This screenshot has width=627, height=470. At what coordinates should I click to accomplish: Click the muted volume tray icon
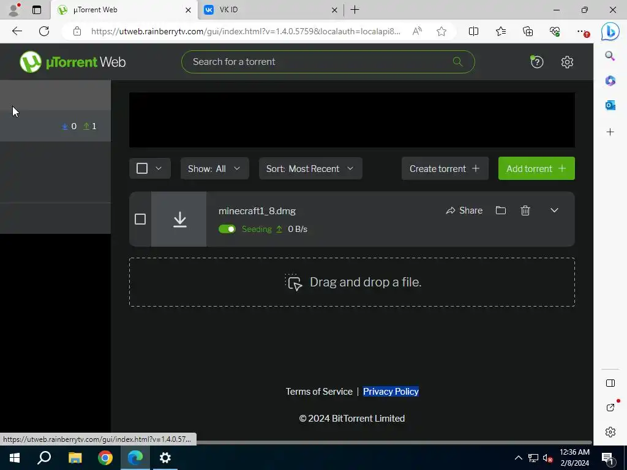pos(547,458)
